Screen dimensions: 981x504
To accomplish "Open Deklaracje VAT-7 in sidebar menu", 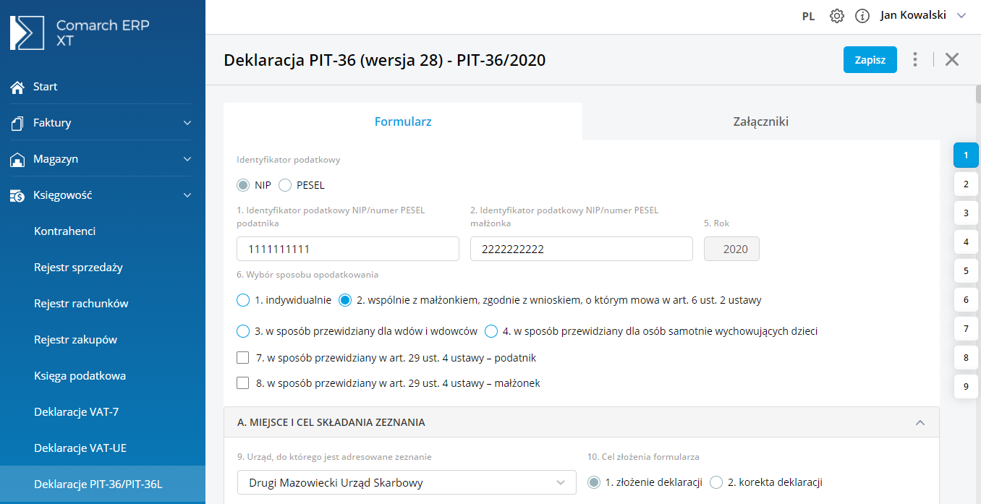I will pyautogui.click(x=76, y=412).
